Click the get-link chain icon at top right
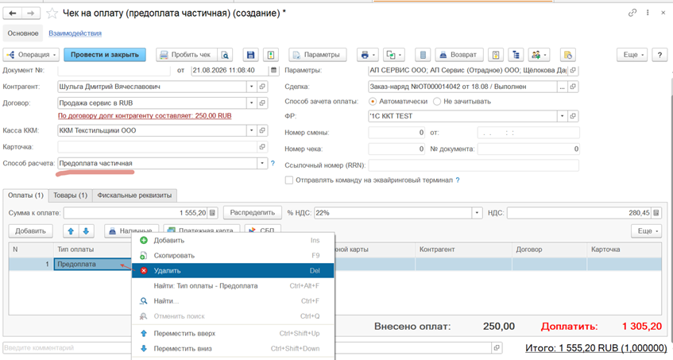Viewport: 673px width, 360px height. (632, 13)
